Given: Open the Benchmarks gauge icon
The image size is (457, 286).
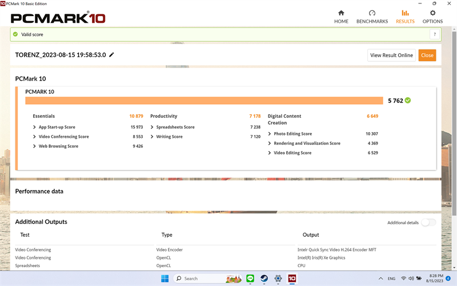Looking at the screenshot, I should (372, 13).
